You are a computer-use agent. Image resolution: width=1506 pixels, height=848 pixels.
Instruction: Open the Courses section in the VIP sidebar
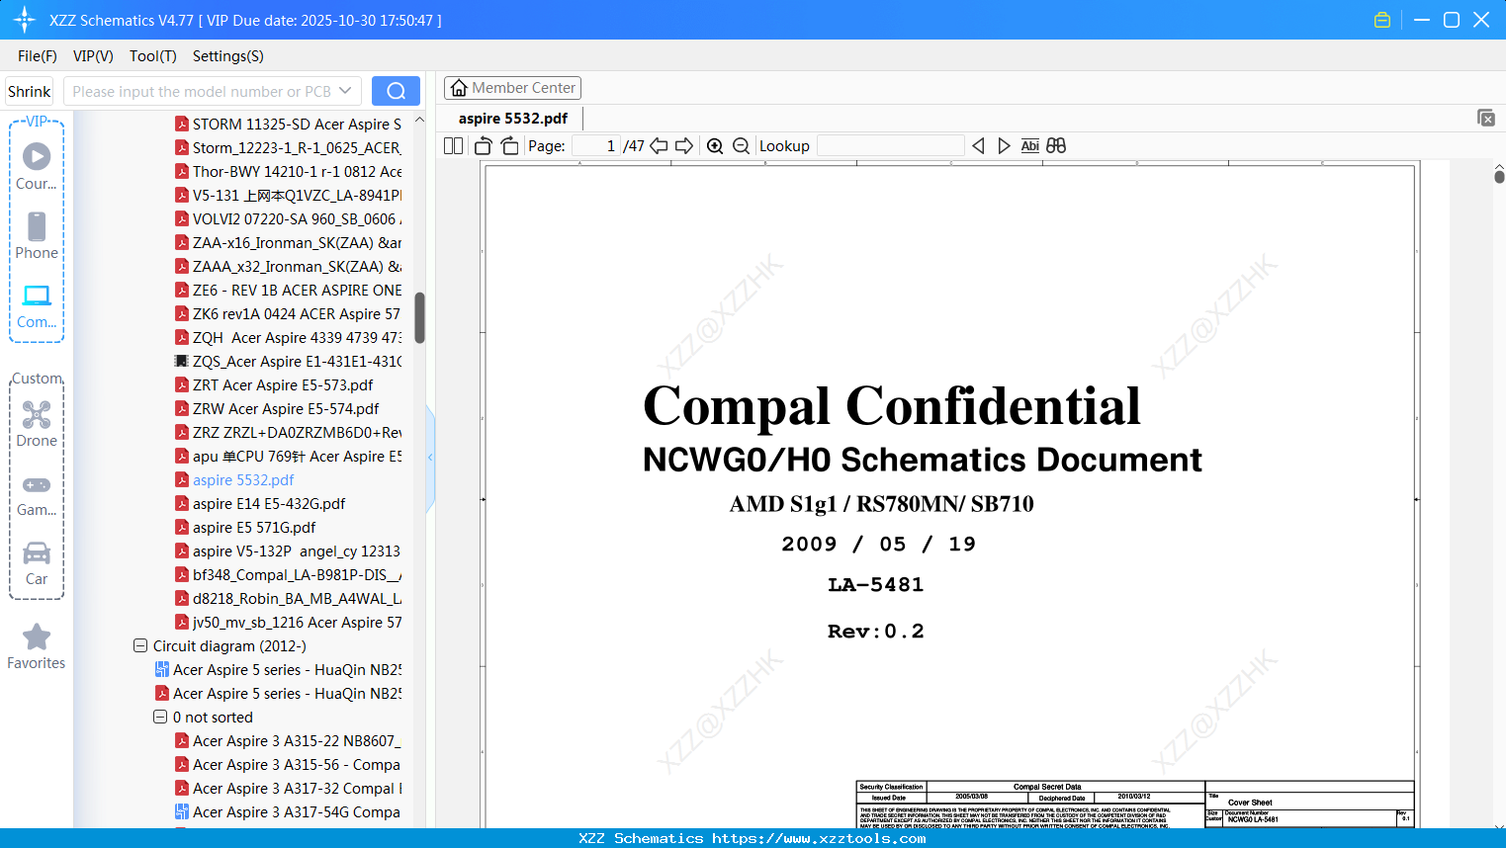tap(37, 166)
